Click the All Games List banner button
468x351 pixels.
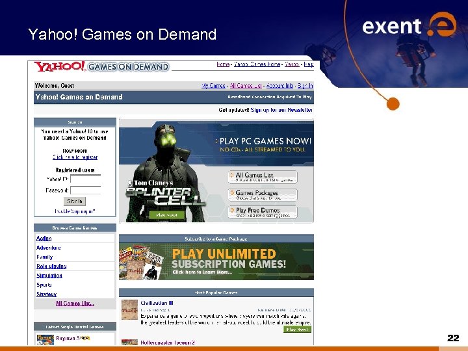tap(263, 177)
